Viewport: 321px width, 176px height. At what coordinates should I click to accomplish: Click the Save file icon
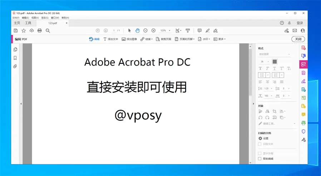pyautogui.click(x=16, y=31)
